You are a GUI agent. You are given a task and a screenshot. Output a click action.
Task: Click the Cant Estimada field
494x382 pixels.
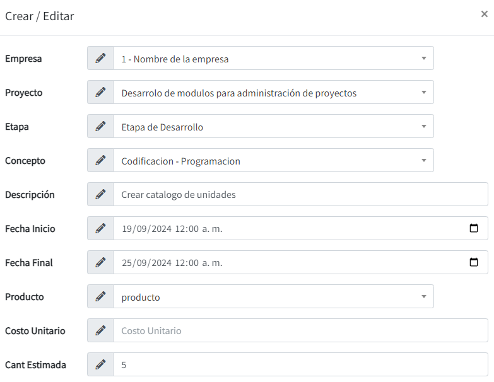pyautogui.click(x=300, y=365)
